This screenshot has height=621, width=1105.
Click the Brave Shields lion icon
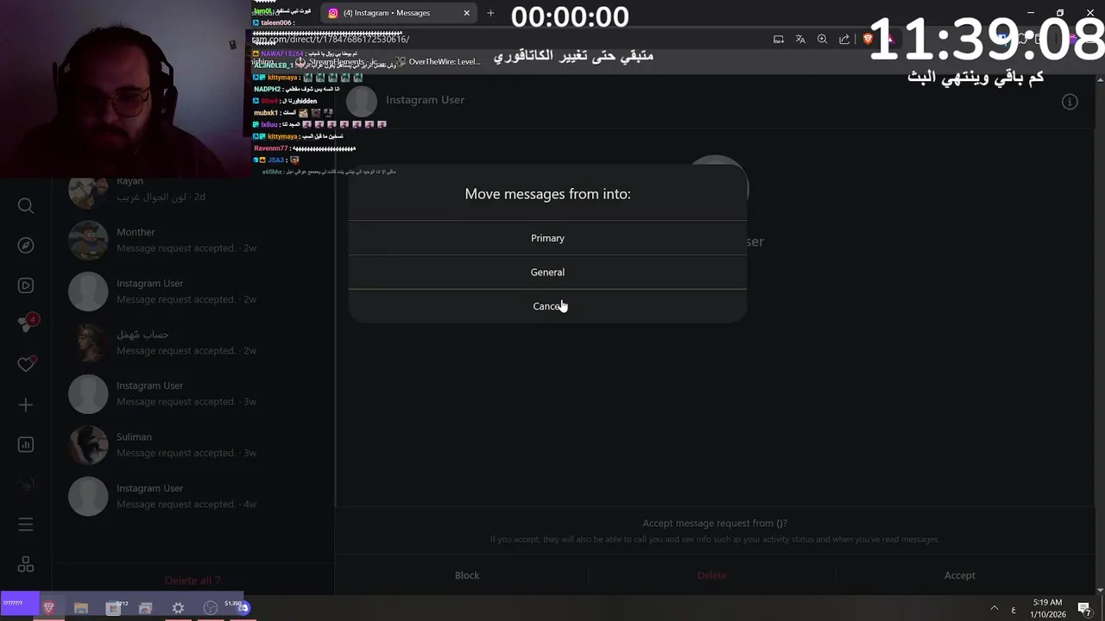pyautogui.click(x=868, y=39)
